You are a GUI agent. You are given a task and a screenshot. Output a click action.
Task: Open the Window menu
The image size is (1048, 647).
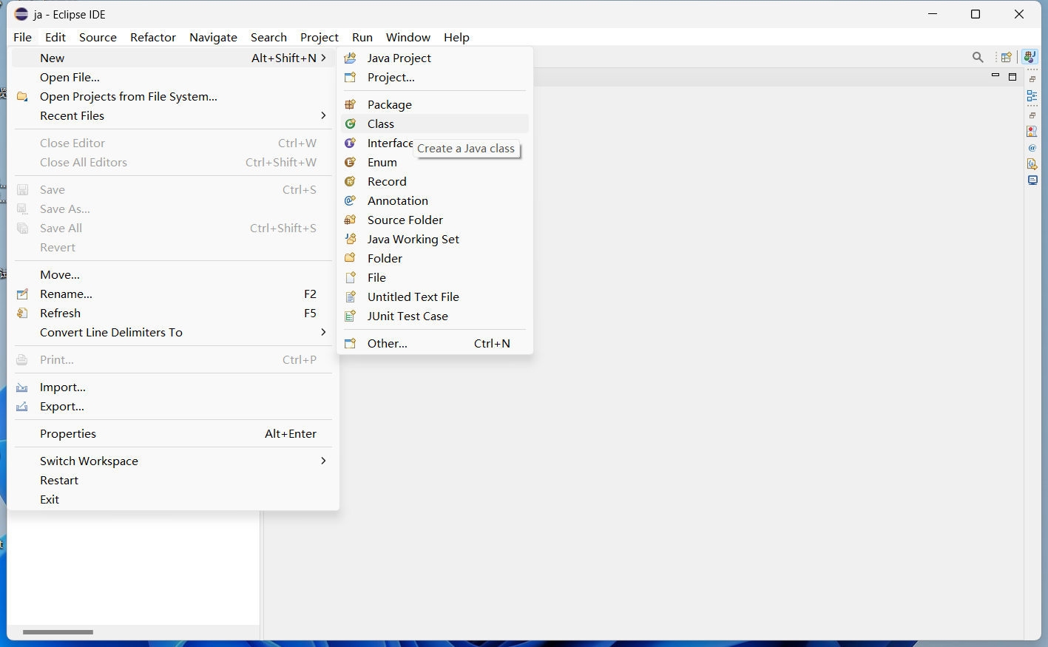click(408, 37)
